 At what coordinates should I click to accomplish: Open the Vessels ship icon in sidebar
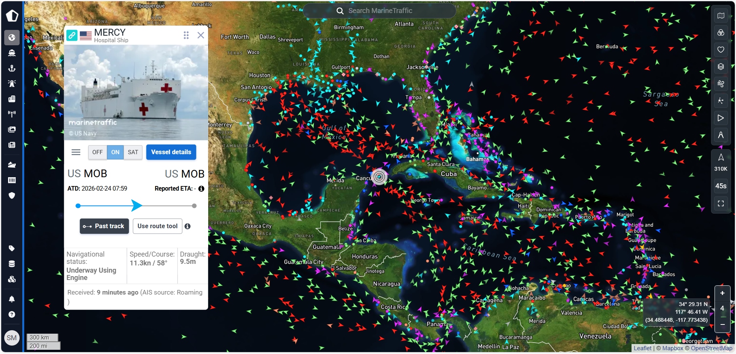pyautogui.click(x=12, y=53)
